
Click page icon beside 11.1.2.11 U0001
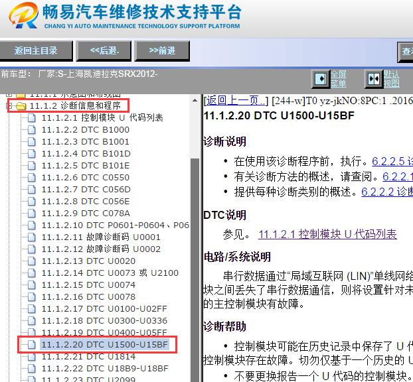(32, 237)
